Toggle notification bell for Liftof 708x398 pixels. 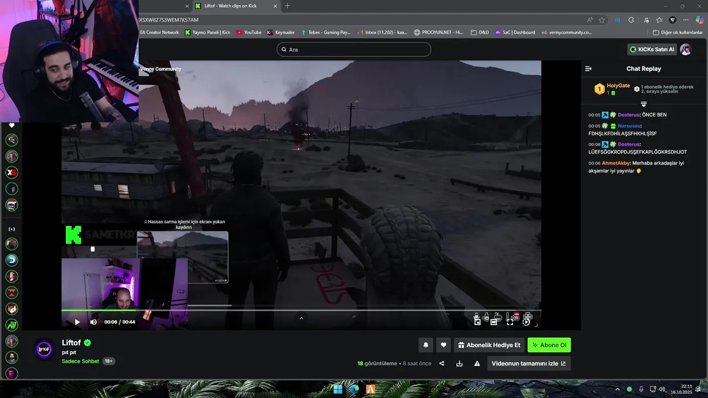(426, 345)
